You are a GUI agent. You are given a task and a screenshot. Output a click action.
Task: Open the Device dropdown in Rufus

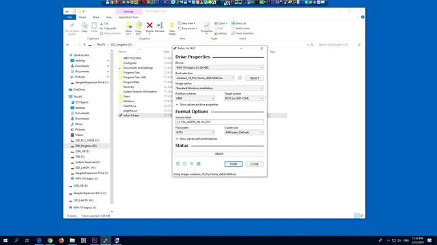(219, 68)
